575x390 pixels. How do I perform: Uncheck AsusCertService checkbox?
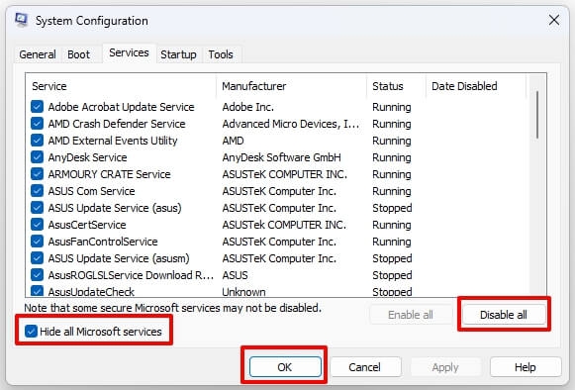point(37,225)
